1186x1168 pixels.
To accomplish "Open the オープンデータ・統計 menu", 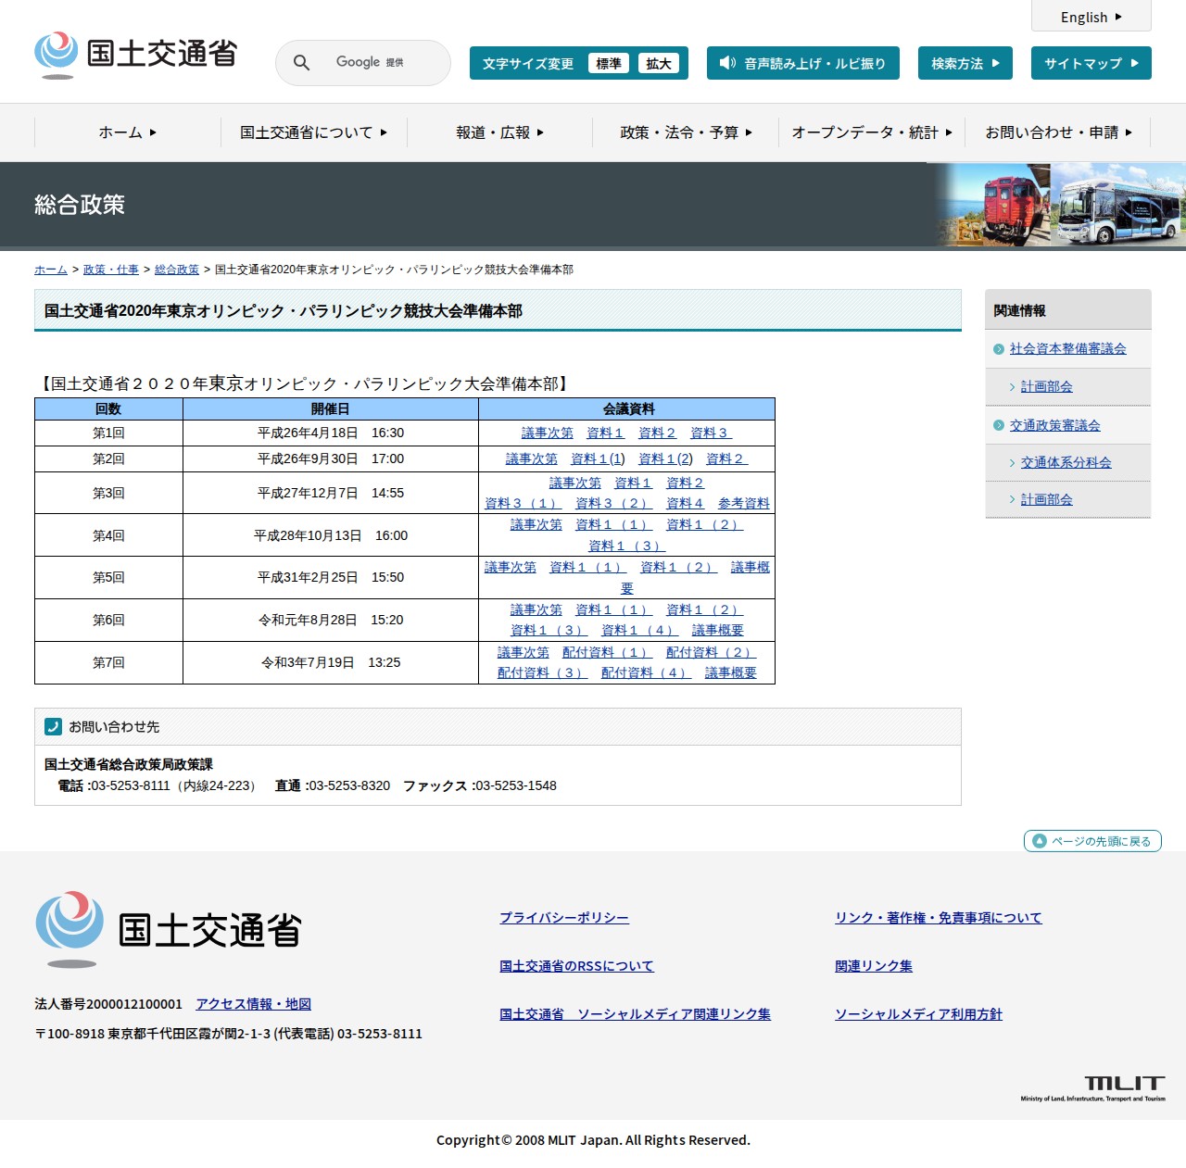I will pos(872,132).
